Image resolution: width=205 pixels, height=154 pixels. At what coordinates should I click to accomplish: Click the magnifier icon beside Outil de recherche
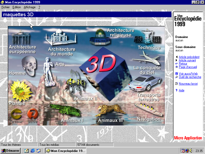click(177, 77)
